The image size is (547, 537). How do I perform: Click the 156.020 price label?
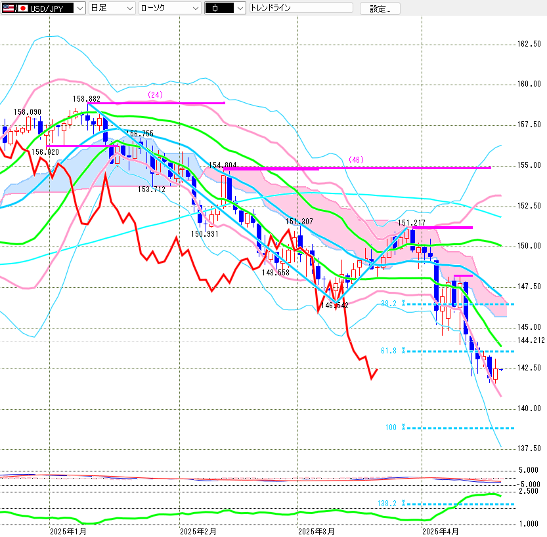coord(45,152)
